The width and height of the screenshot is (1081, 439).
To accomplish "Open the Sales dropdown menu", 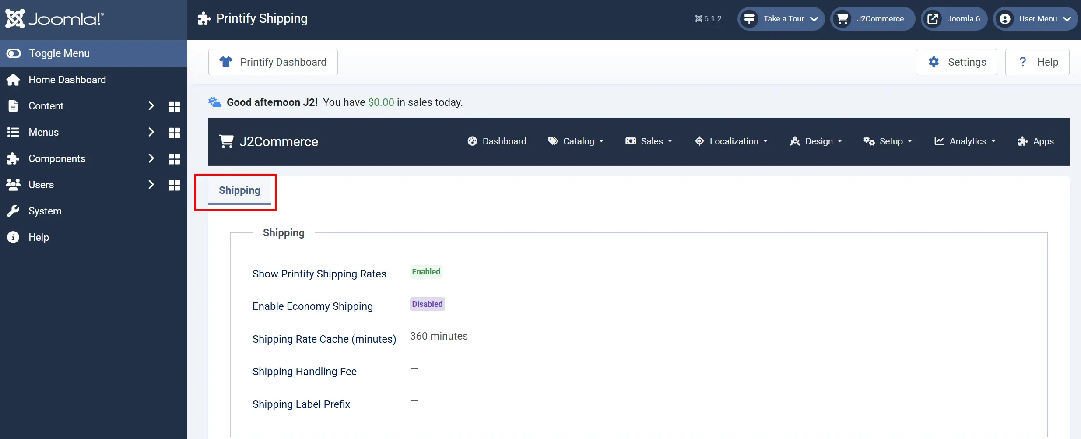I will point(649,141).
